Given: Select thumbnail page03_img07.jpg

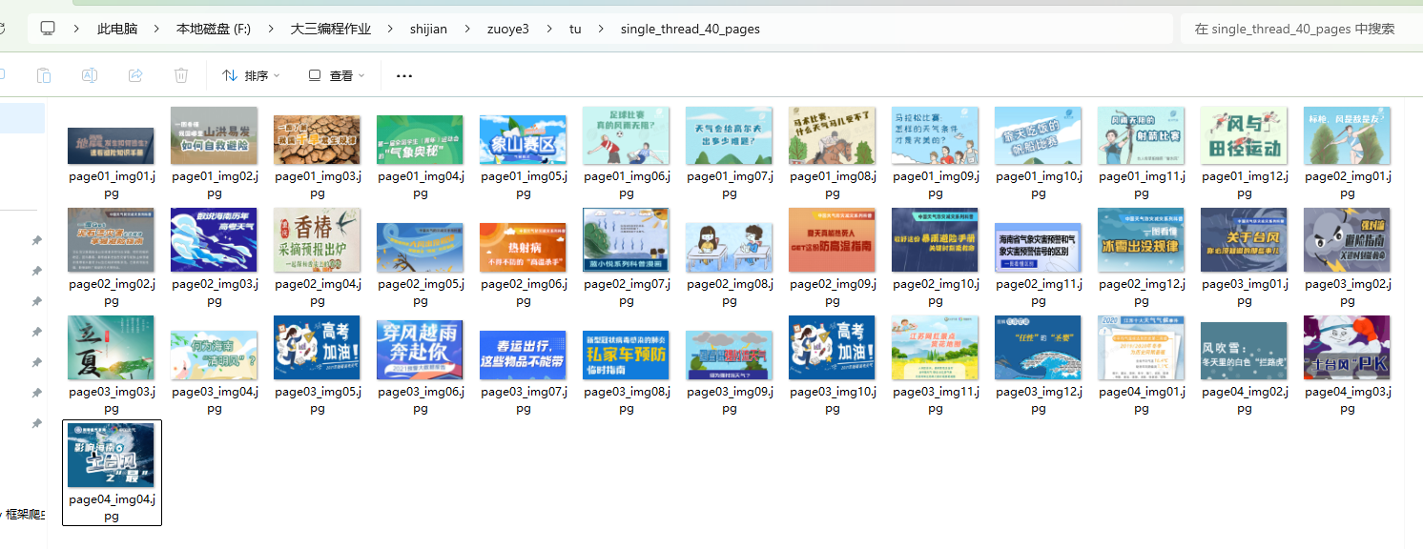Looking at the screenshot, I should pos(523,356).
